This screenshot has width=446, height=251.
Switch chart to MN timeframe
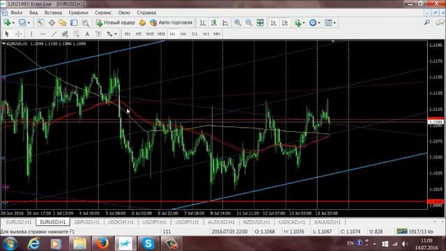217,34
